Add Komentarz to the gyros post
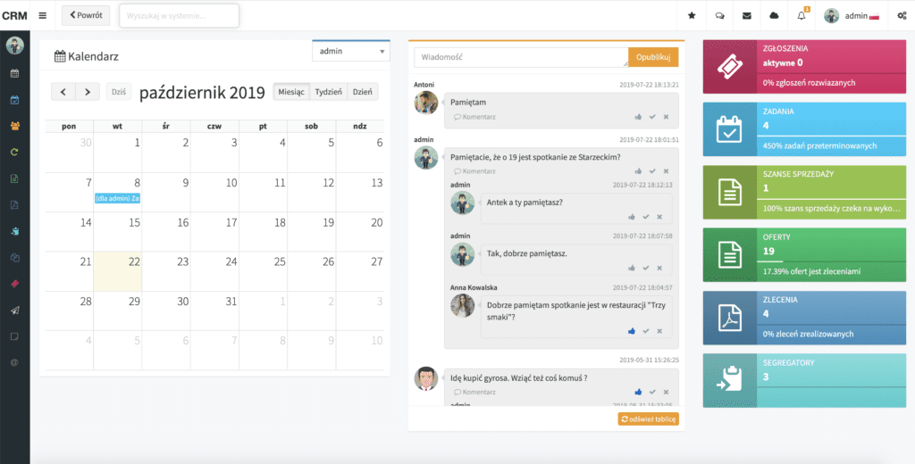Viewport: 915px width, 464px height. point(475,392)
